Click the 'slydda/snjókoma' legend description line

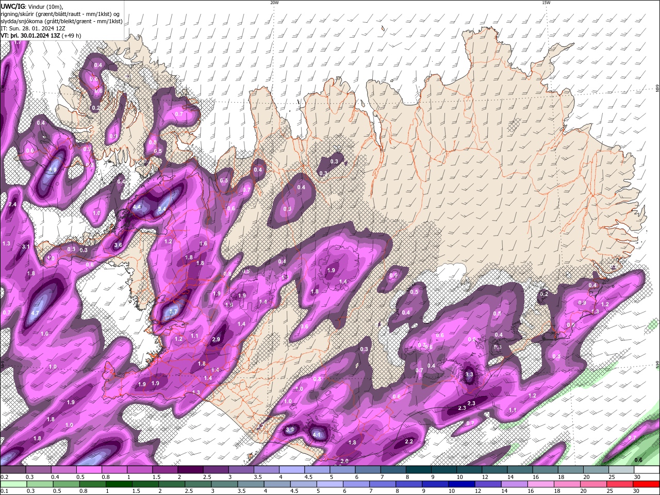click(61, 21)
